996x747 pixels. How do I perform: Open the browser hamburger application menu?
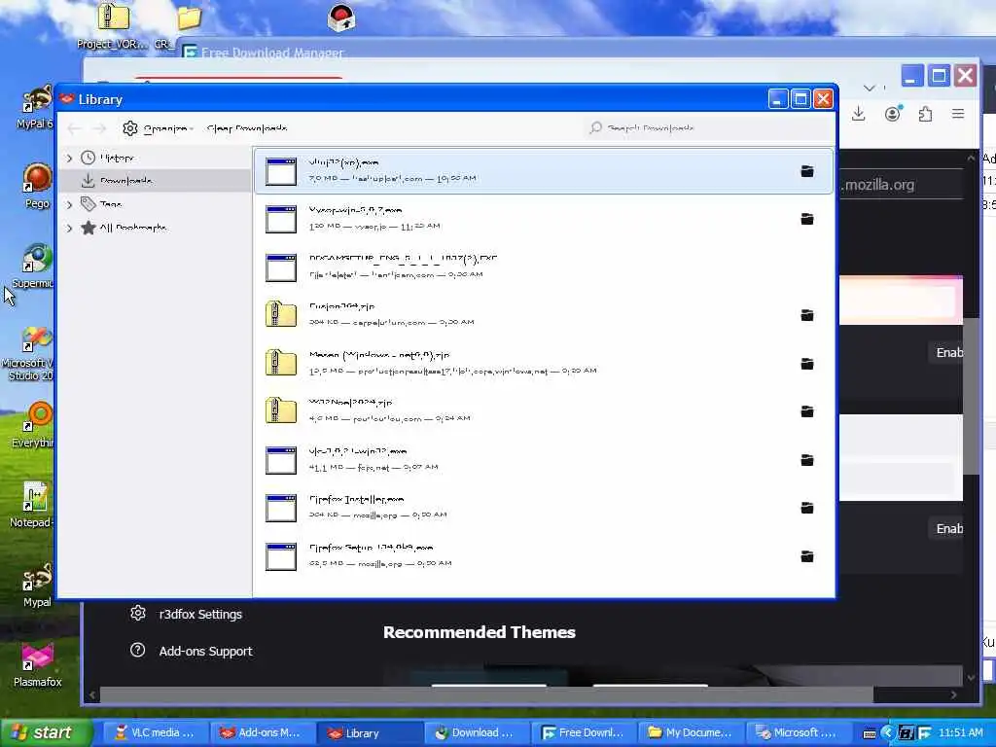pos(958,114)
